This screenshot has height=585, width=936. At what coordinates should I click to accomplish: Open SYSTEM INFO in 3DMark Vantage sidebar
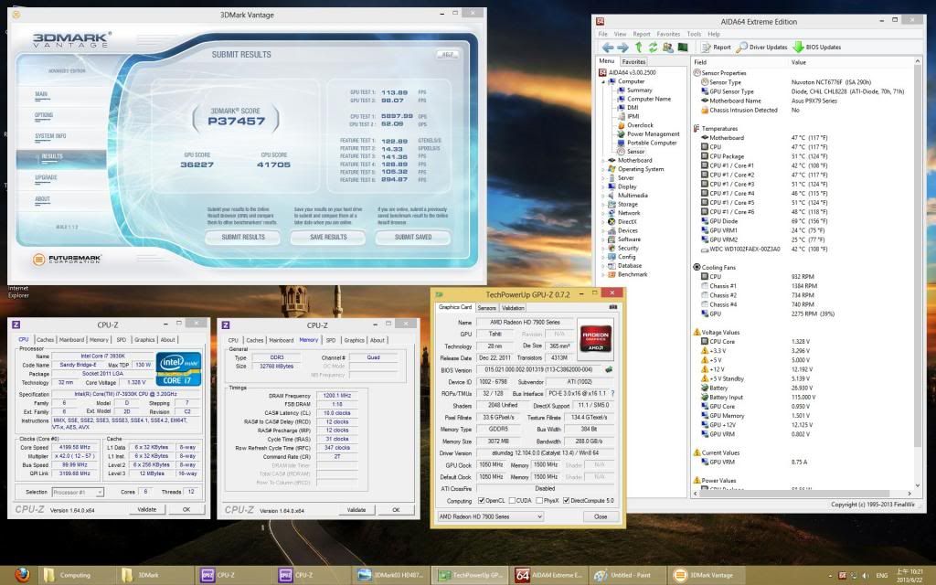tap(51, 136)
